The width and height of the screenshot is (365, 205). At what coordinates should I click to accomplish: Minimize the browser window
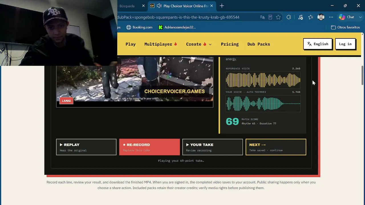coord(332,6)
